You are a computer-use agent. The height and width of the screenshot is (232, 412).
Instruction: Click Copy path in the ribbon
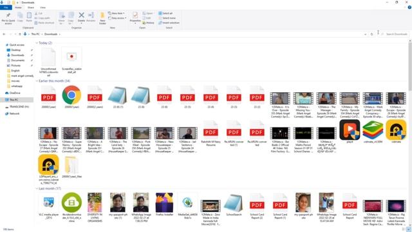point(42,18)
